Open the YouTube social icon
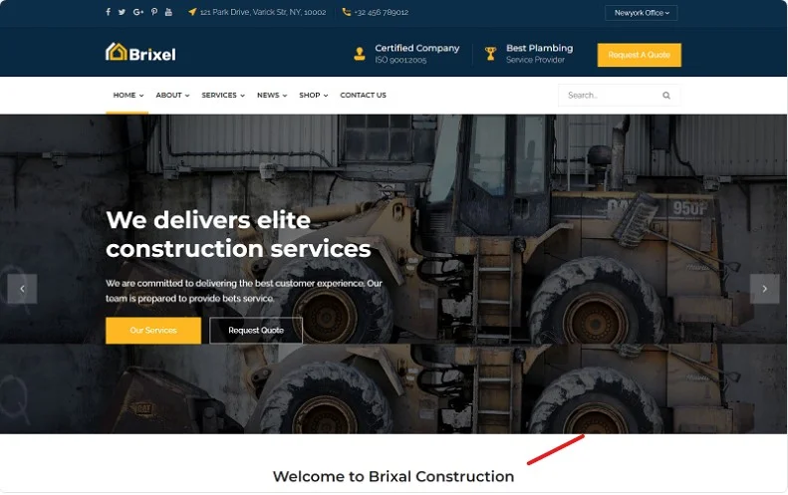Viewport: 788px width, 495px height. [x=168, y=12]
